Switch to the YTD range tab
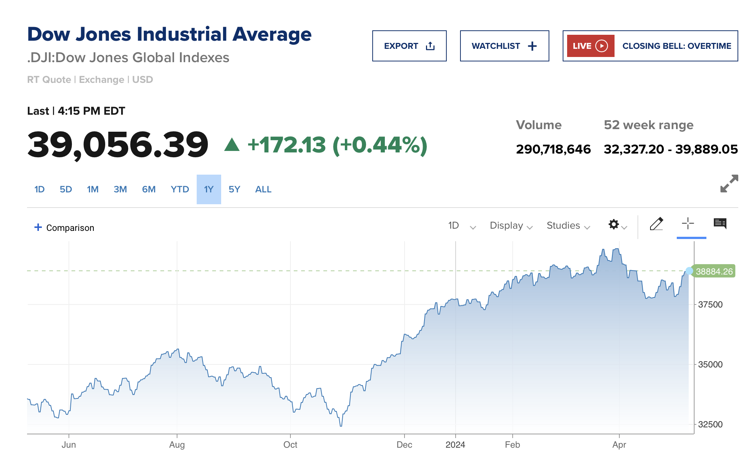The height and width of the screenshot is (461, 749). (180, 189)
